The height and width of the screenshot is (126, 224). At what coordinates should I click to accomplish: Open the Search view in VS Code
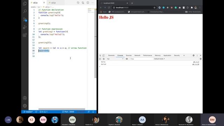(x=25, y=11)
